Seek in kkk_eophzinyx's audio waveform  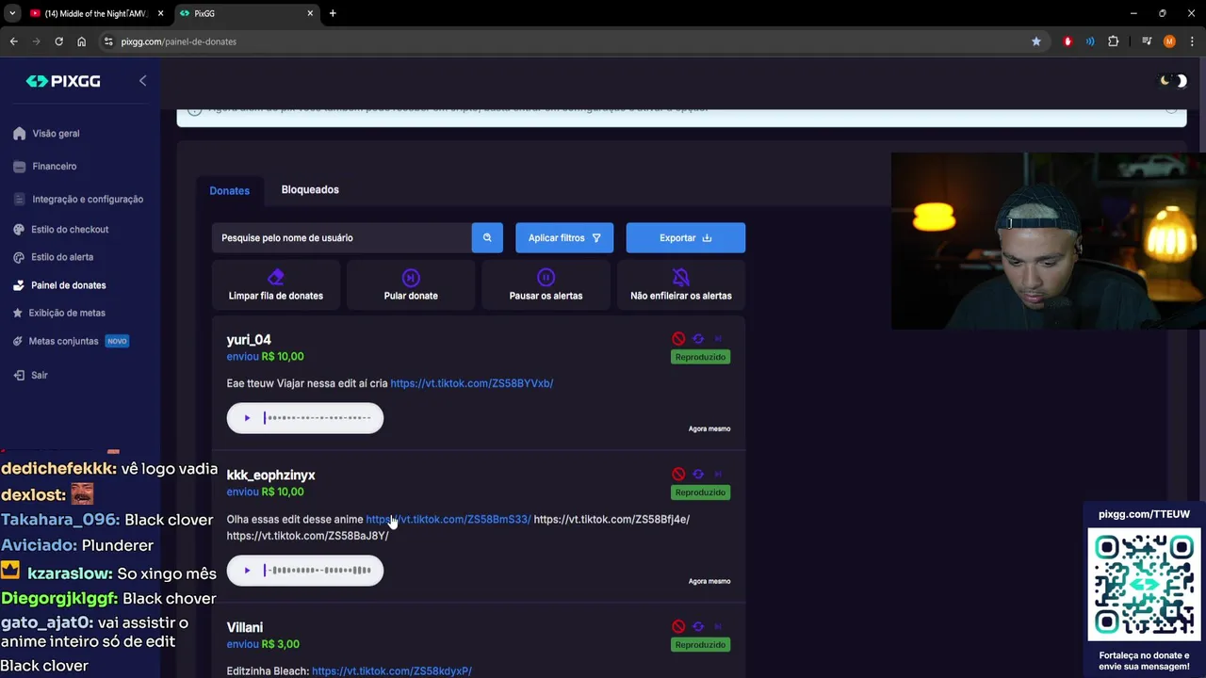pos(318,570)
